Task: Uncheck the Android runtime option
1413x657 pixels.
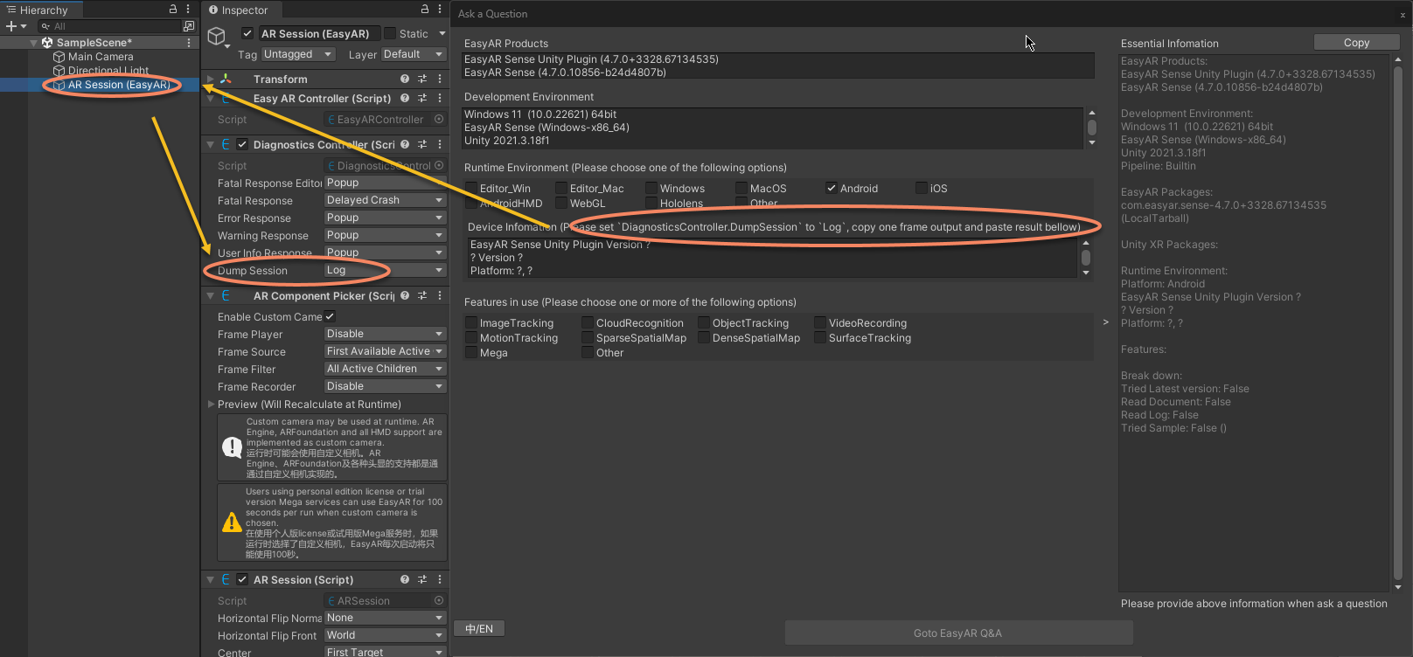Action: click(832, 188)
